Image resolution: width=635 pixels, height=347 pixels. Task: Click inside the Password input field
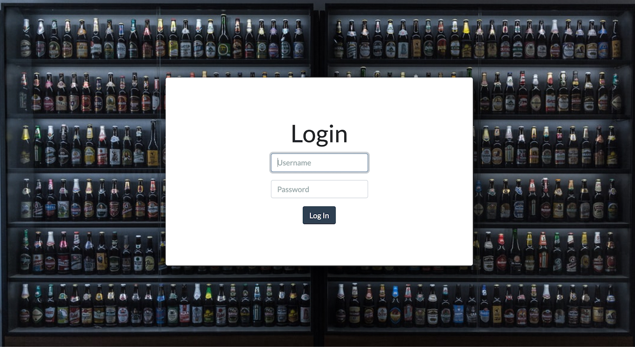click(x=319, y=189)
